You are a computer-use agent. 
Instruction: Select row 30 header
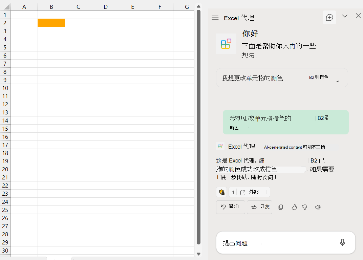point(5,251)
